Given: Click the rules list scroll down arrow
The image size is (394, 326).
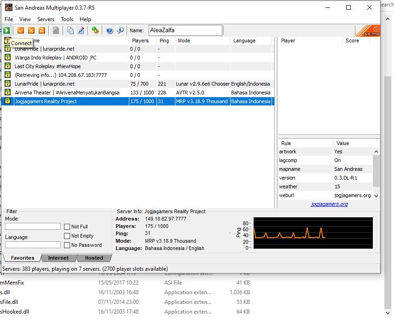Looking at the screenshot, I should 376,196.
